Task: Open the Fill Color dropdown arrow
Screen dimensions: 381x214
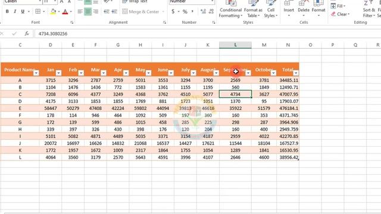Action: (59, 11)
